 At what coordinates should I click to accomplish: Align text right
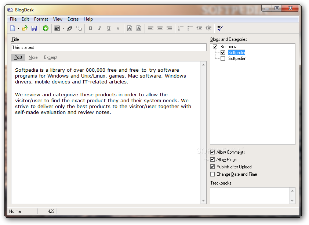(x=169, y=28)
